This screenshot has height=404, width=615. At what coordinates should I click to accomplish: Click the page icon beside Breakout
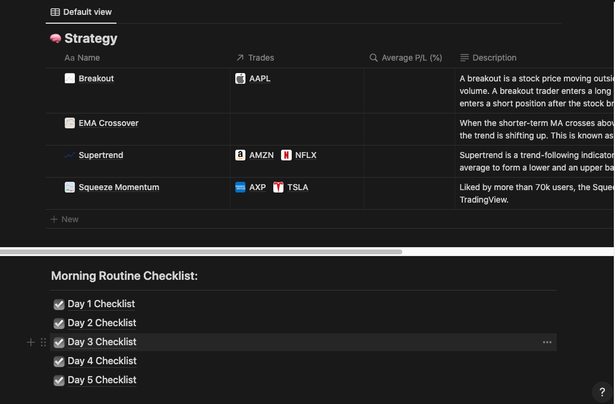(x=70, y=78)
